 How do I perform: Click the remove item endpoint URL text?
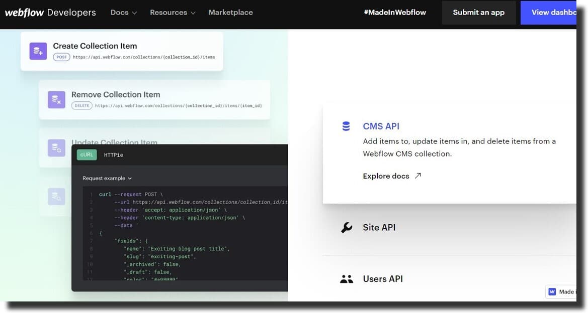179,106
